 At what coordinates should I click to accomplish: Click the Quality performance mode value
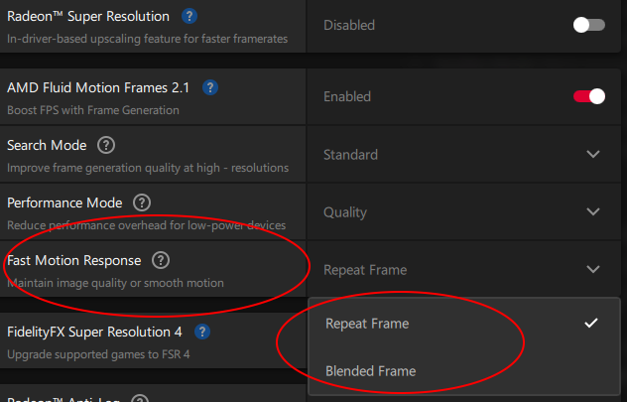(x=345, y=212)
